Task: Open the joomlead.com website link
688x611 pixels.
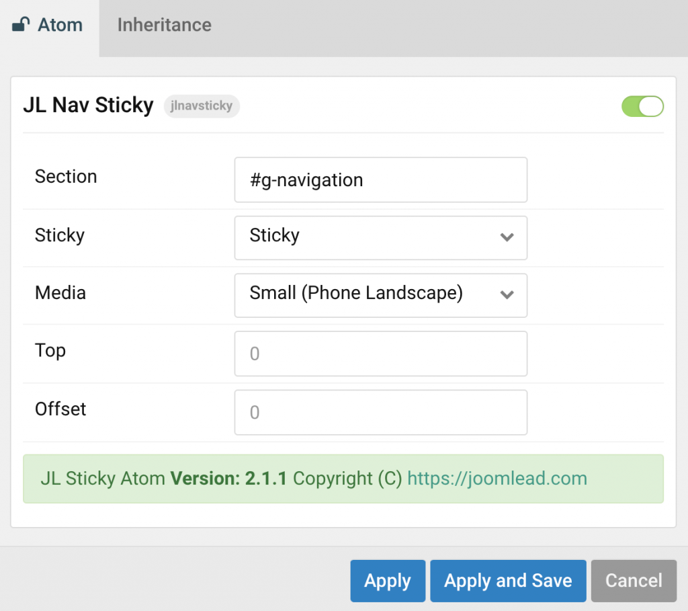Action: tap(497, 478)
